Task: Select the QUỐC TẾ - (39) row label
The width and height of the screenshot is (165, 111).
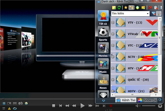Action: click(x=138, y=80)
